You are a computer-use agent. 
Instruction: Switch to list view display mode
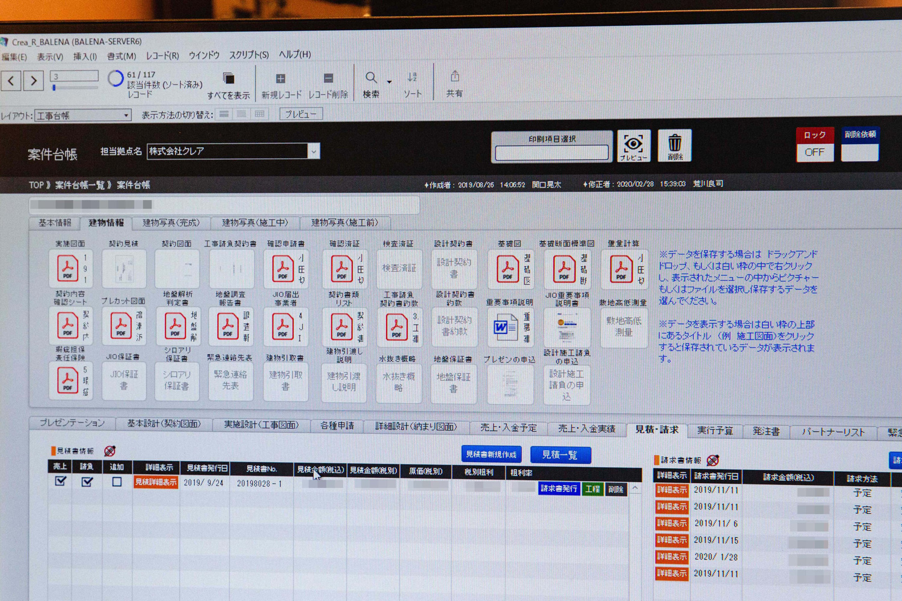tap(242, 114)
